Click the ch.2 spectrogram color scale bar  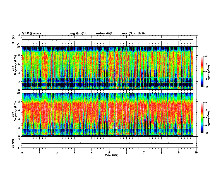coord(202,118)
